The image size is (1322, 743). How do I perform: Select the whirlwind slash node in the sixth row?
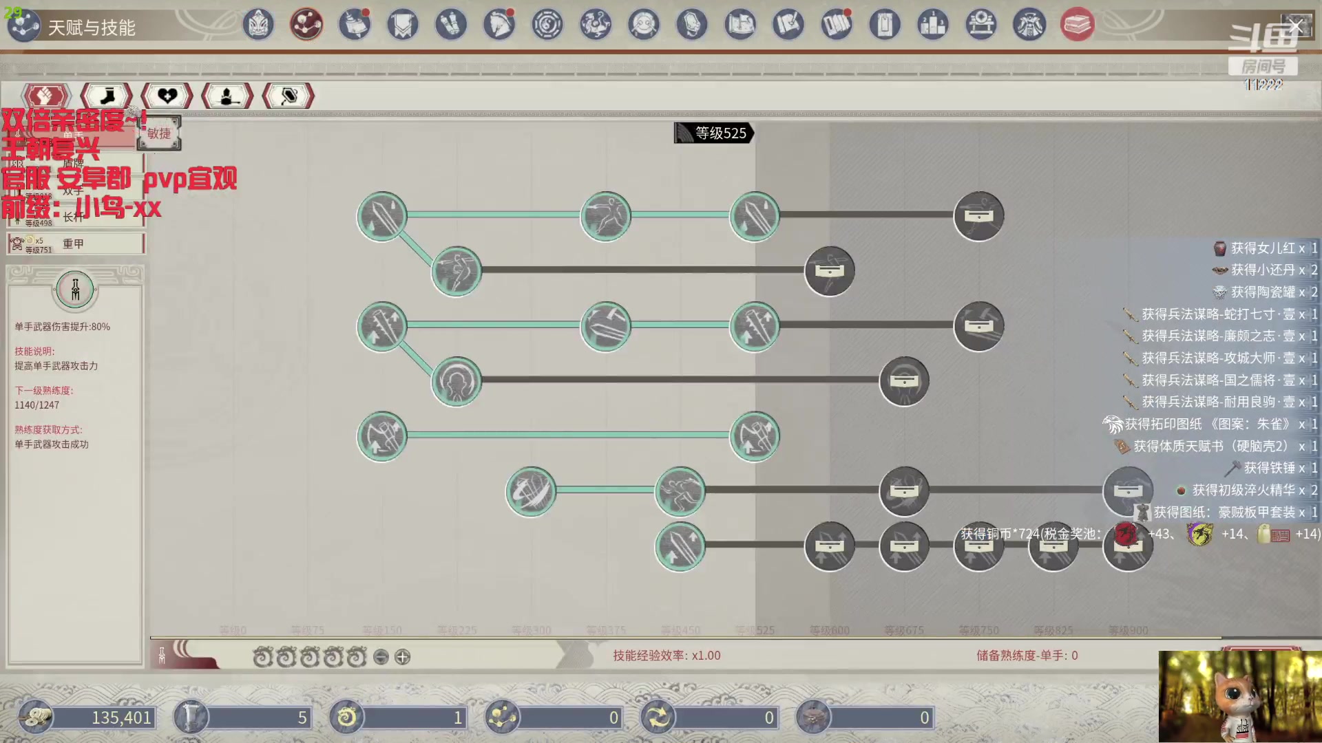(531, 491)
